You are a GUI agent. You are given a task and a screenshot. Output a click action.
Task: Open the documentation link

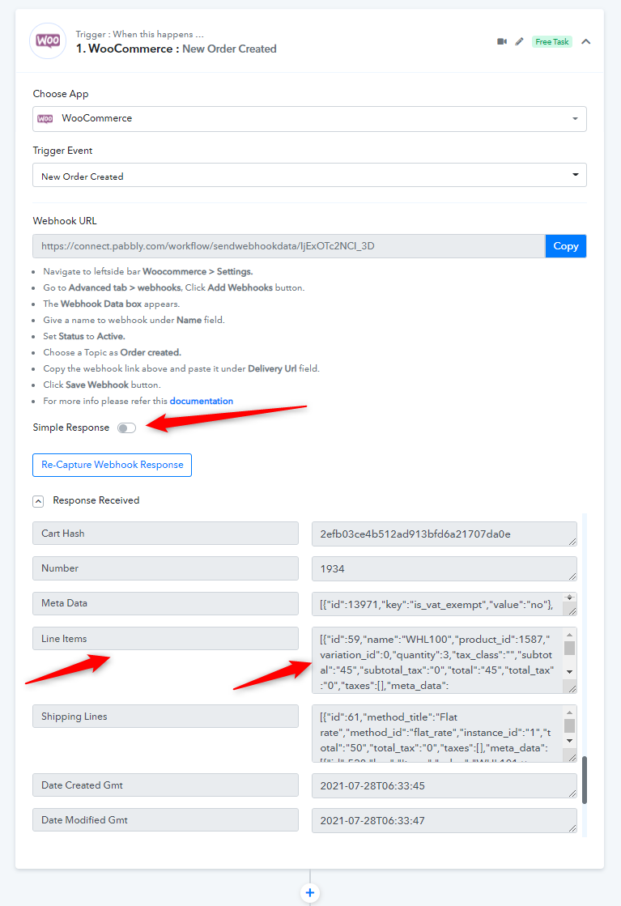(x=202, y=401)
